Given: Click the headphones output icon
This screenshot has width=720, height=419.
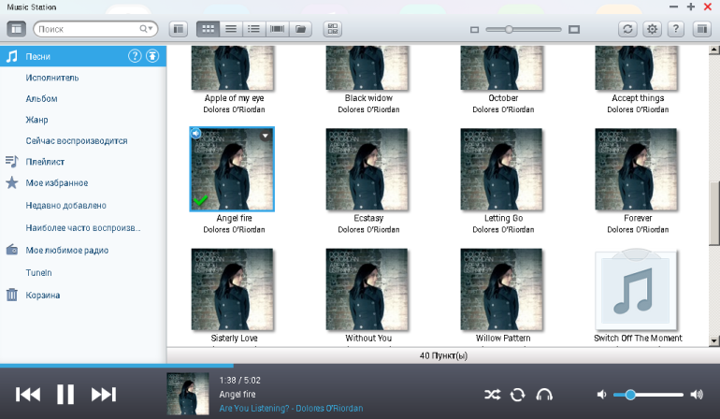Looking at the screenshot, I should coord(544,394).
